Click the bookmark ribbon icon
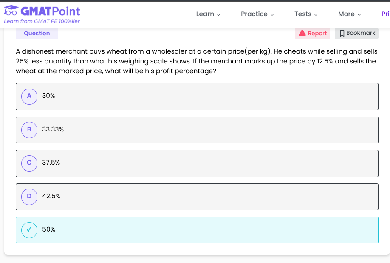390x263 pixels. coord(342,33)
